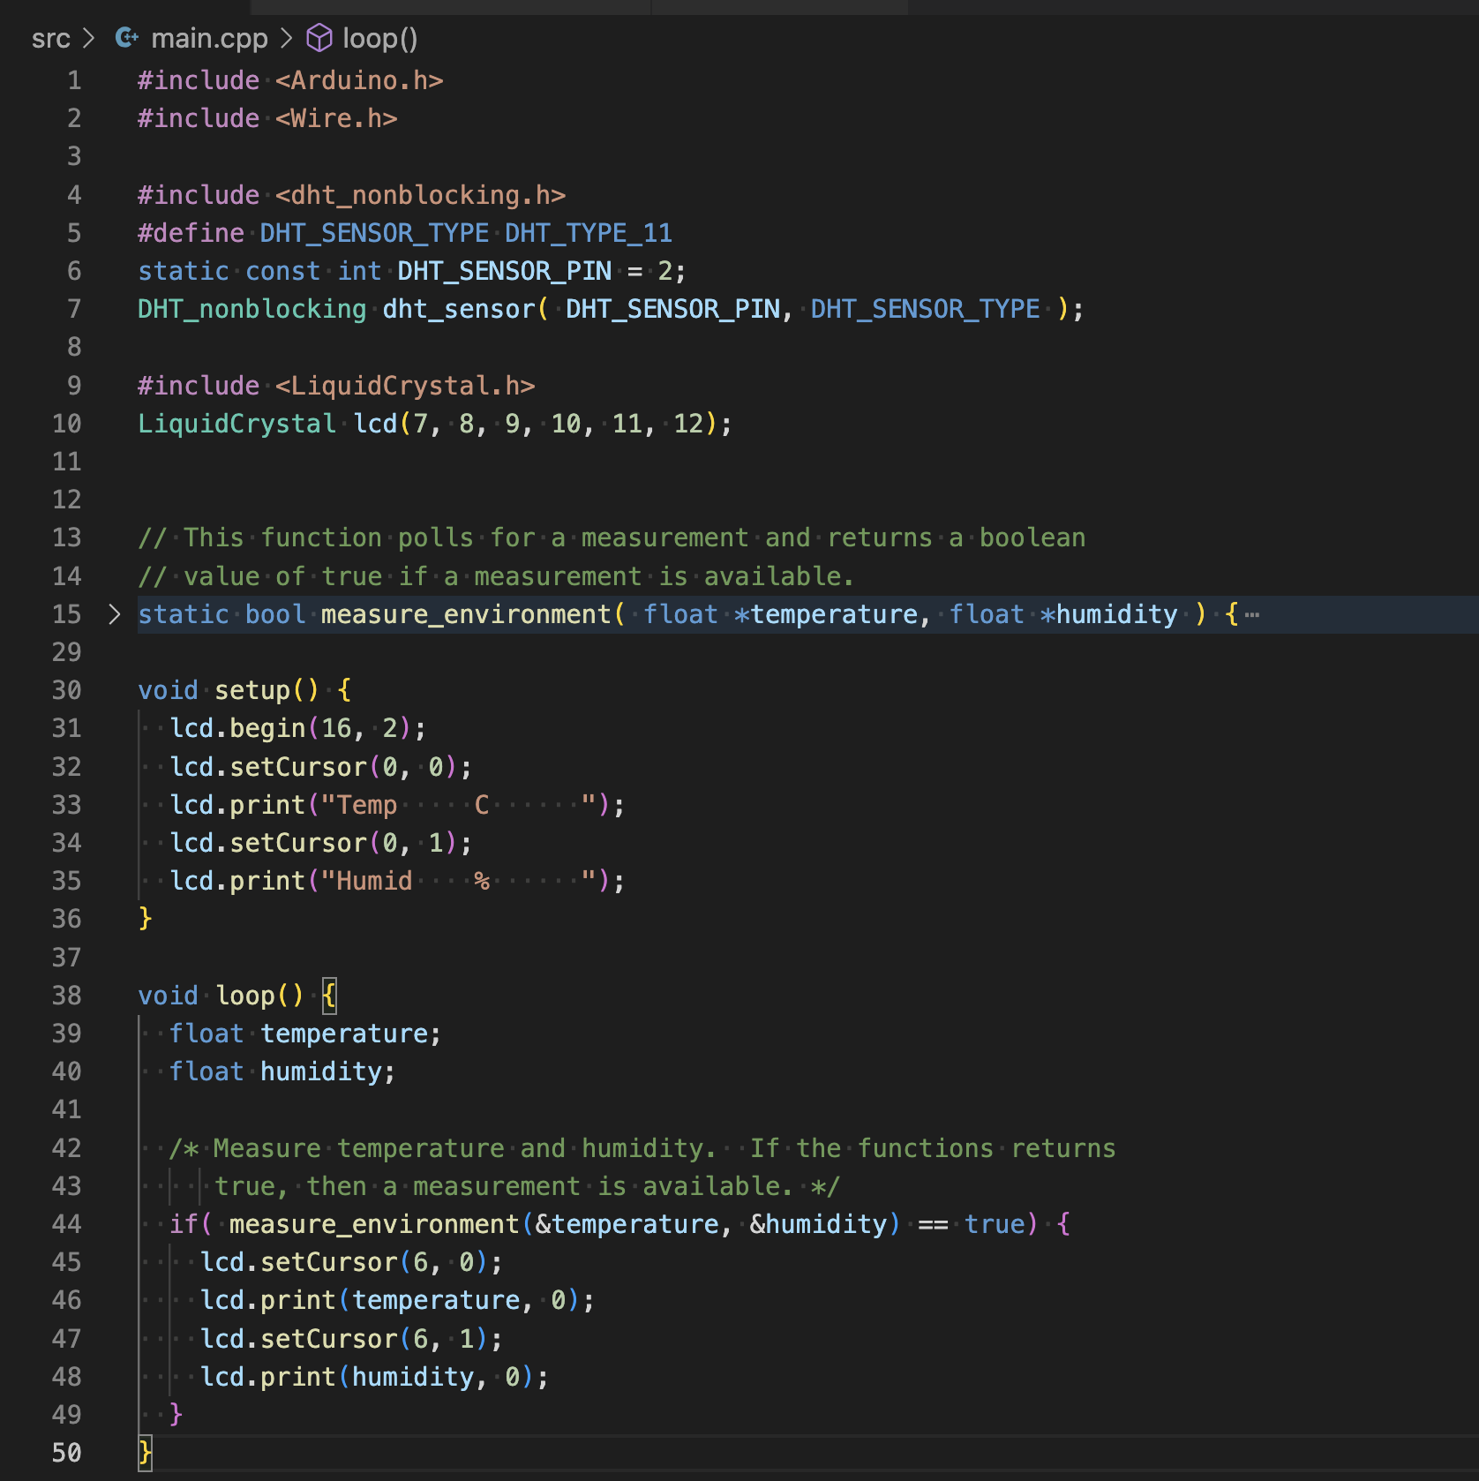Click "DHT_SENSOR_PIN" on line 6
Viewport: 1479px width, 1481px height.
[505, 271]
